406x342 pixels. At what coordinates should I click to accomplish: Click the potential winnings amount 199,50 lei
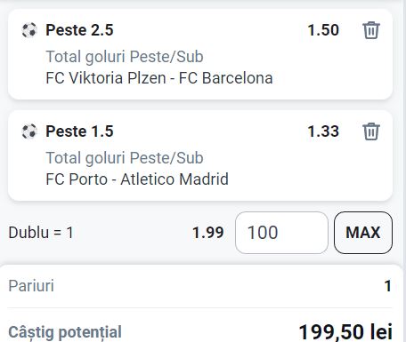(x=345, y=332)
